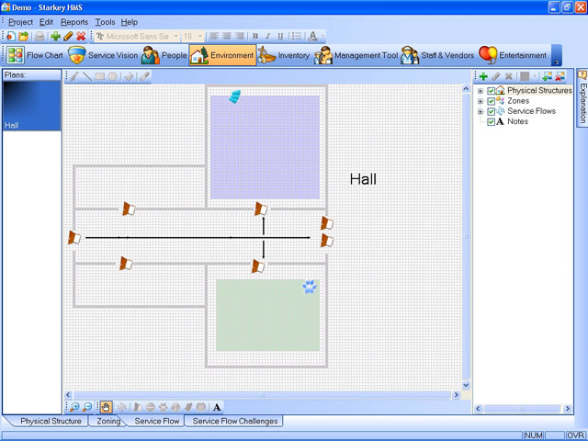The width and height of the screenshot is (588, 441).
Task: Expand the Physical Structures tree node
Action: click(x=480, y=91)
